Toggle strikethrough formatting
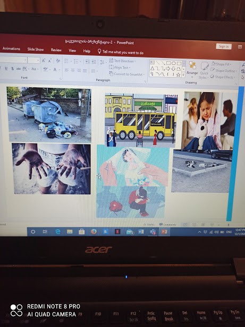This screenshot has width=245, height=327. pyautogui.click(x=19, y=69)
